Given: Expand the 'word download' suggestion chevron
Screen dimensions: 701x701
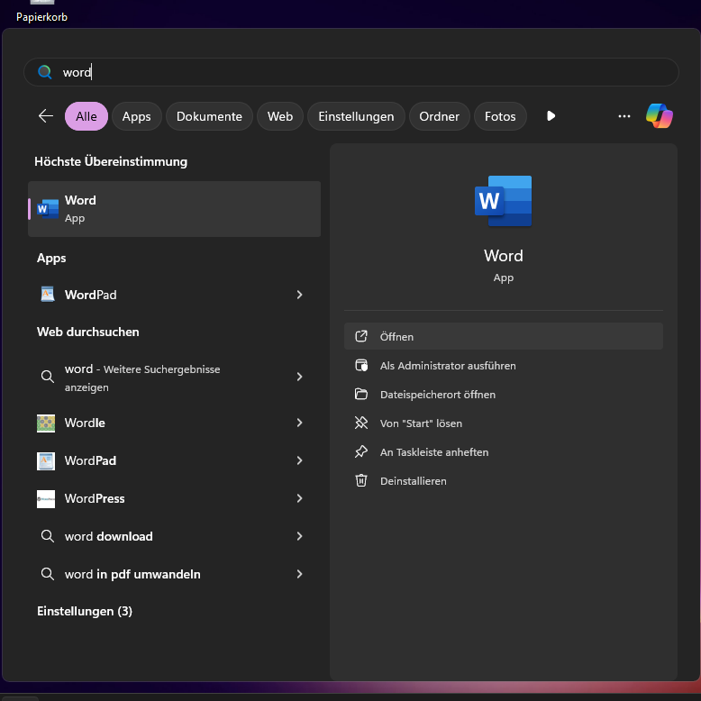Looking at the screenshot, I should 300,536.
